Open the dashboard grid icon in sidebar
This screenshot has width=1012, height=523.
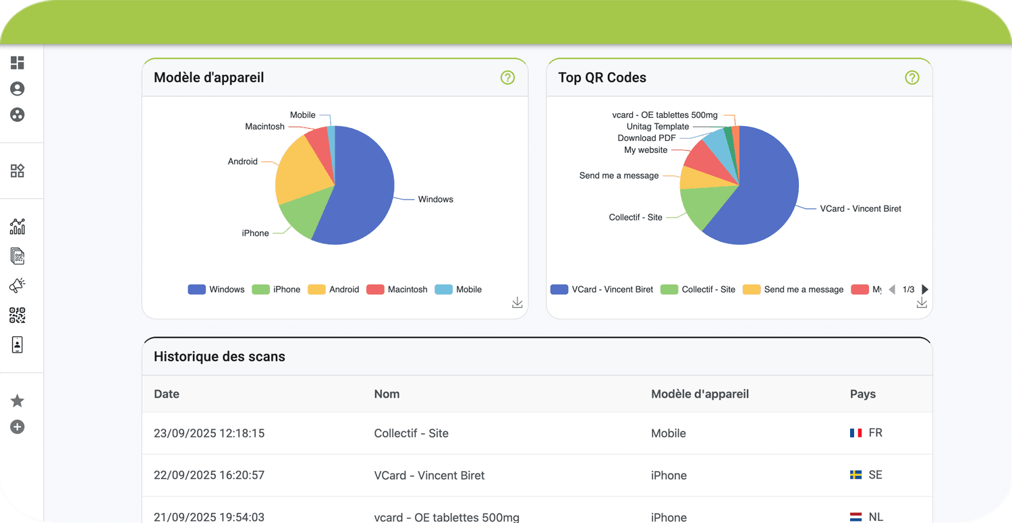click(x=18, y=63)
